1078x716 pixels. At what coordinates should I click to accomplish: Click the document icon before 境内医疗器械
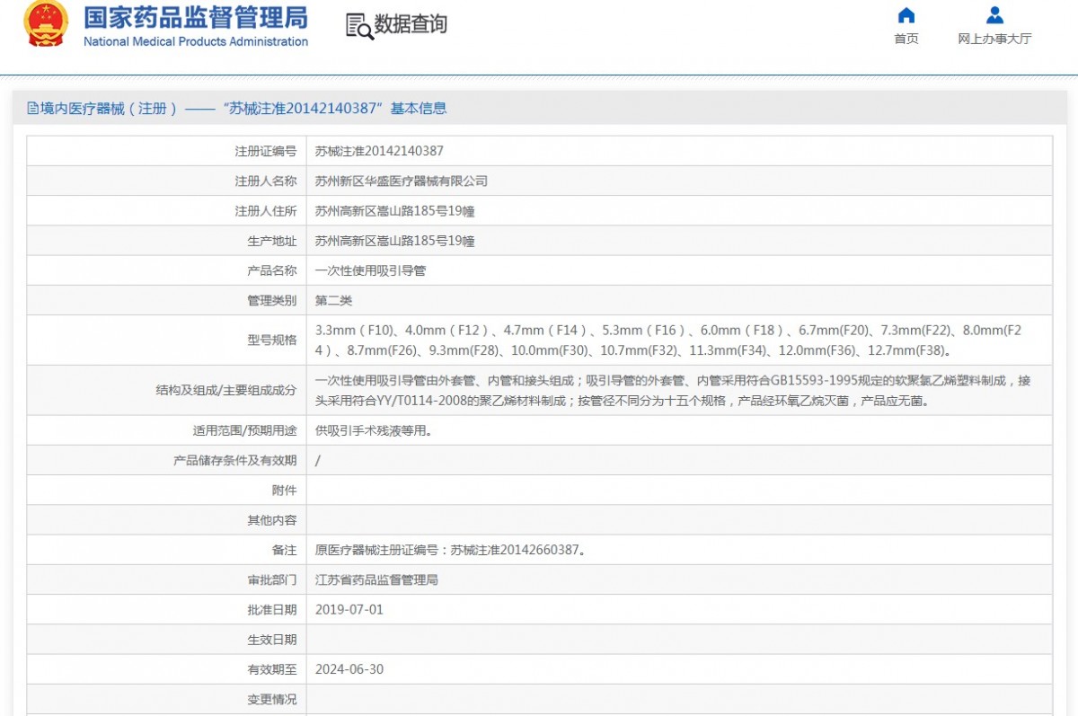pyautogui.click(x=32, y=109)
